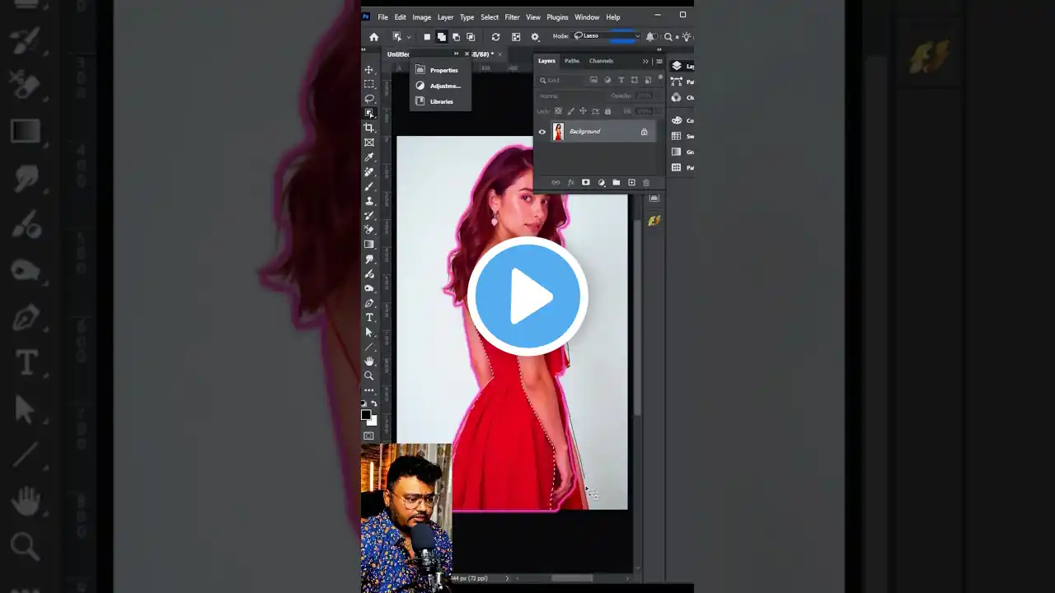Select the Rectangular Marquee tool
The height and width of the screenshot is (593, 1055).
[369, 84]
